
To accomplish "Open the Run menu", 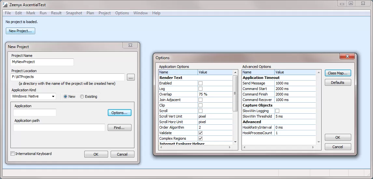I will pyautogui.click(x=43, y=13).
